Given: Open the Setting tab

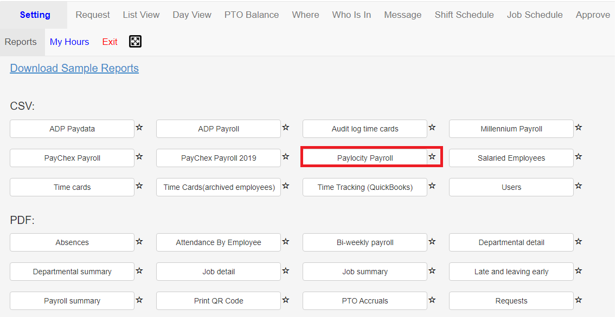Looking at the screenshot, I should (35, 15).
